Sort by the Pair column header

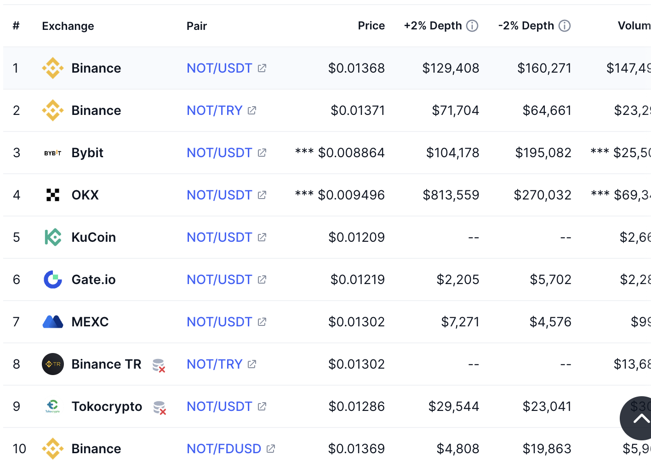197,26
